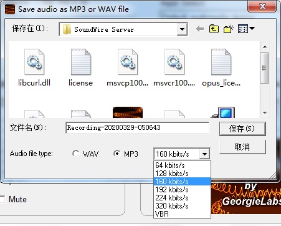Toggle the Mute checkbox in main window
The height and width of the screenshot is (226, 281).
(x=2, y=199)
